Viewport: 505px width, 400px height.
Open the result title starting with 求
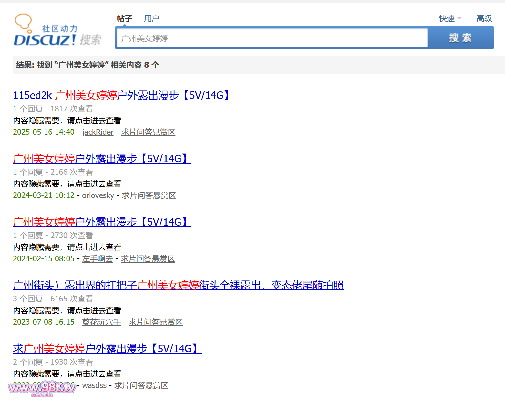(107, 349)
